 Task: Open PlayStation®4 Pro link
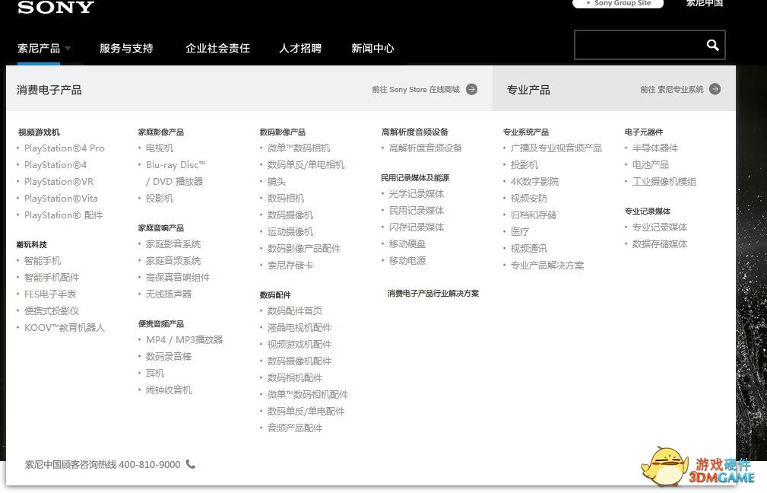65,148
